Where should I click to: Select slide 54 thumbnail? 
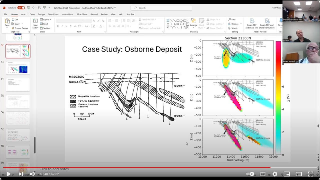(18, 84)
